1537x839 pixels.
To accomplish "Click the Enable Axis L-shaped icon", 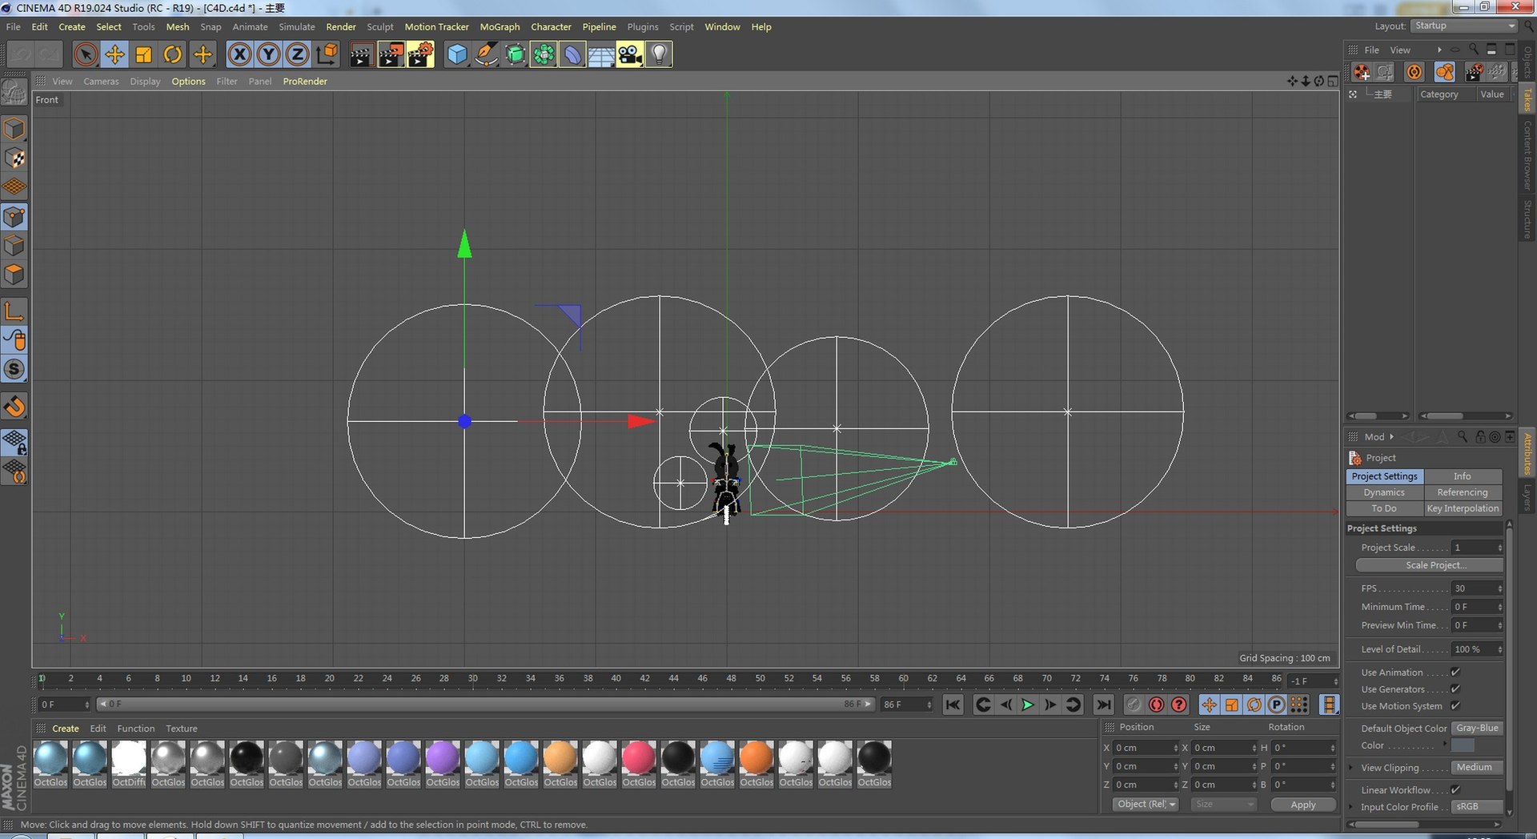I will (x=14, y=311).
